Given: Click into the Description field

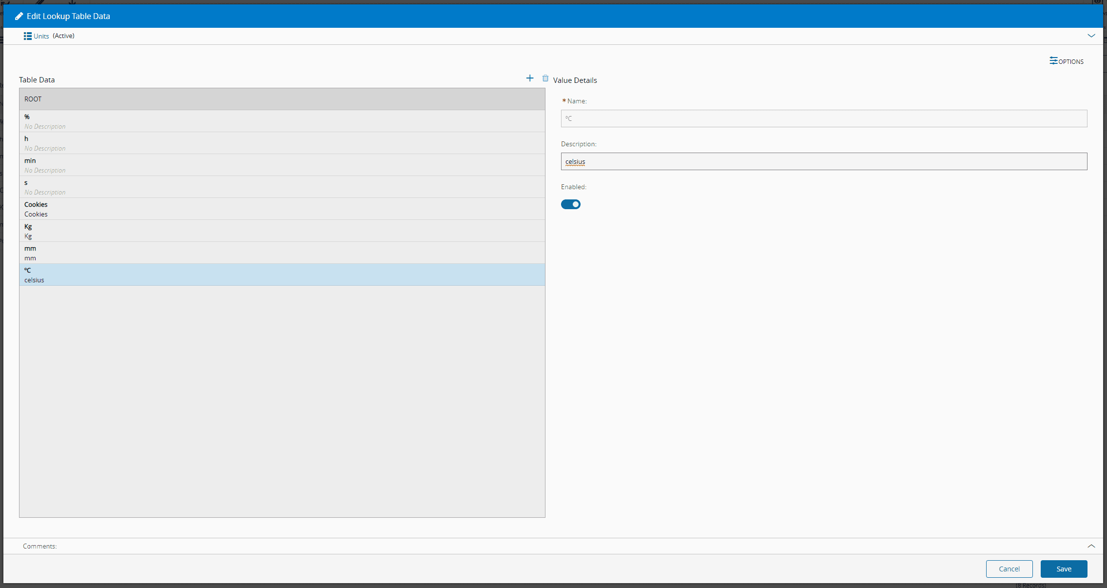Looking at the screenshot, I should pos(824,161).
